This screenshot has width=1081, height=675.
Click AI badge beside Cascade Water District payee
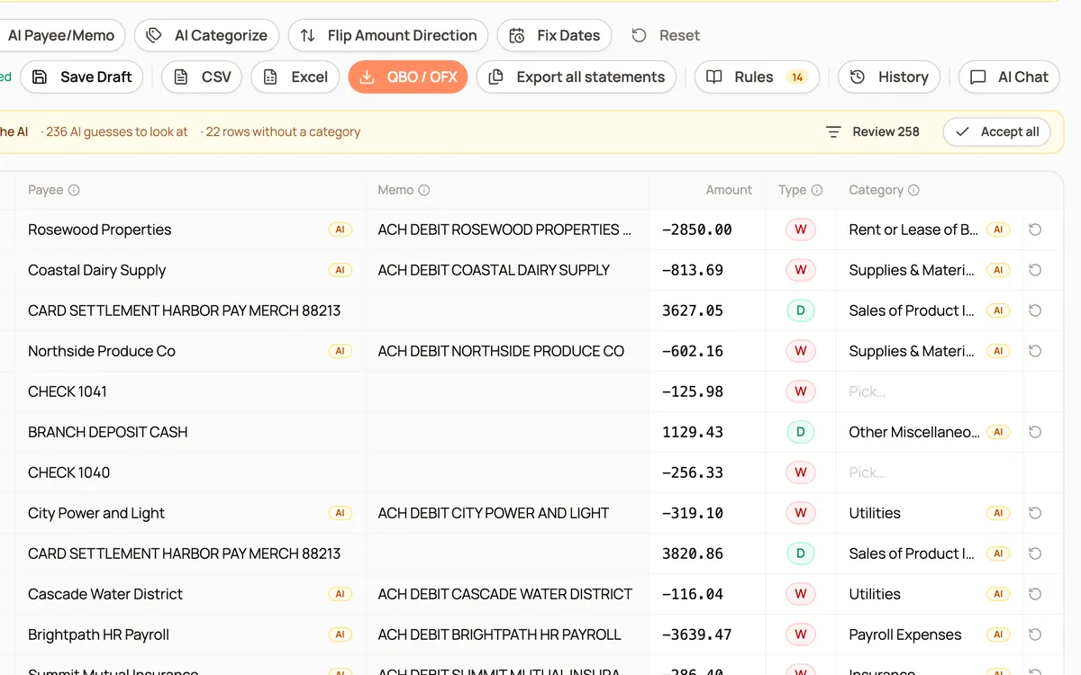coord(340,594)
